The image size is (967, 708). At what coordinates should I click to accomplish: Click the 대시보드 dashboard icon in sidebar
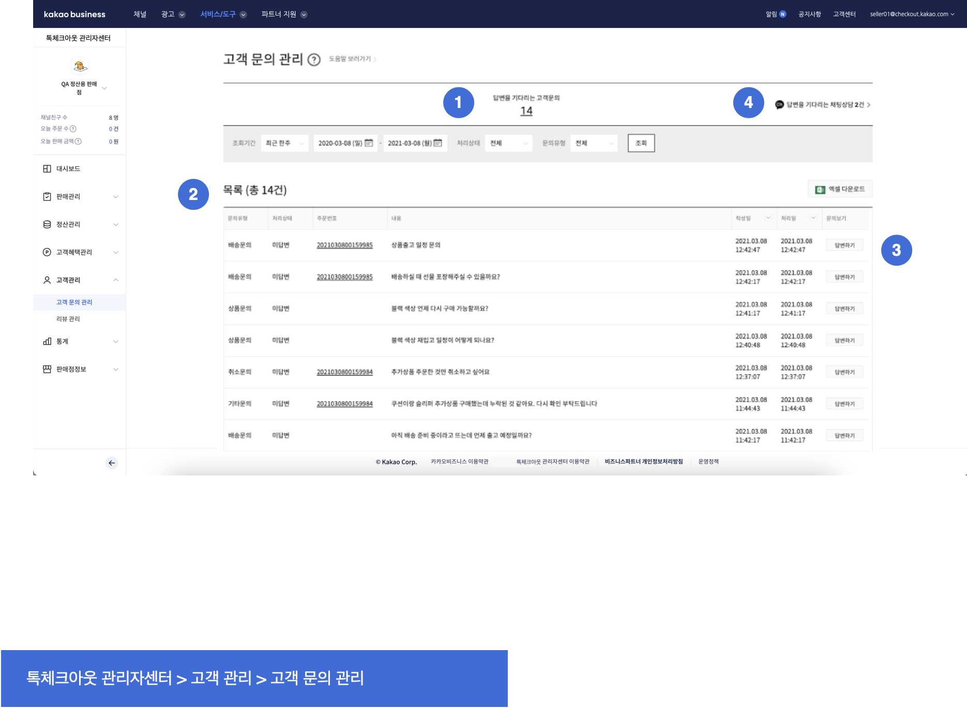(47, 169)
